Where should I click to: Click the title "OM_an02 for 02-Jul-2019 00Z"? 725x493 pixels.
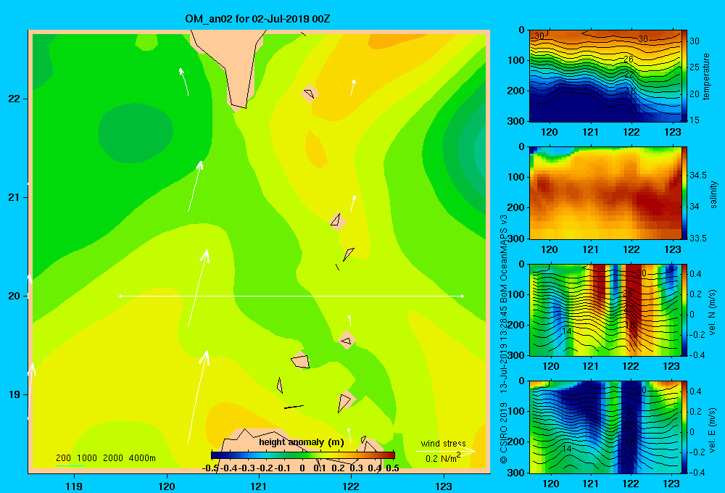(x=257, y=19)
